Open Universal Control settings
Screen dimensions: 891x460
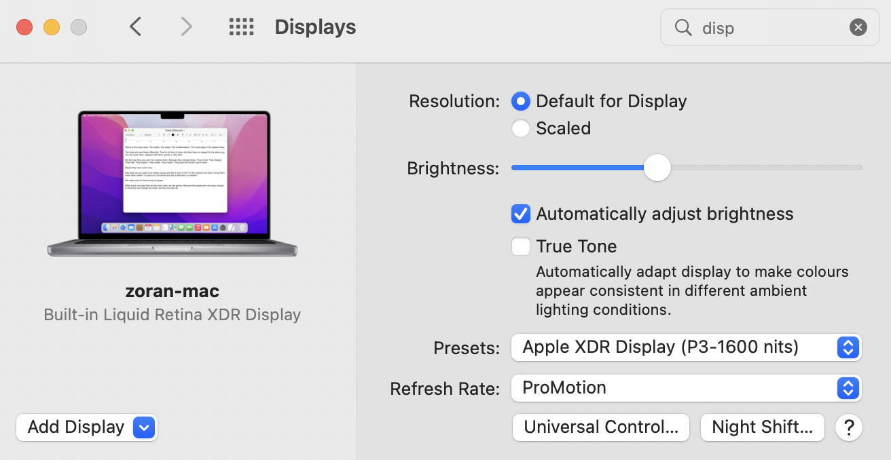(x=600, y=427)
